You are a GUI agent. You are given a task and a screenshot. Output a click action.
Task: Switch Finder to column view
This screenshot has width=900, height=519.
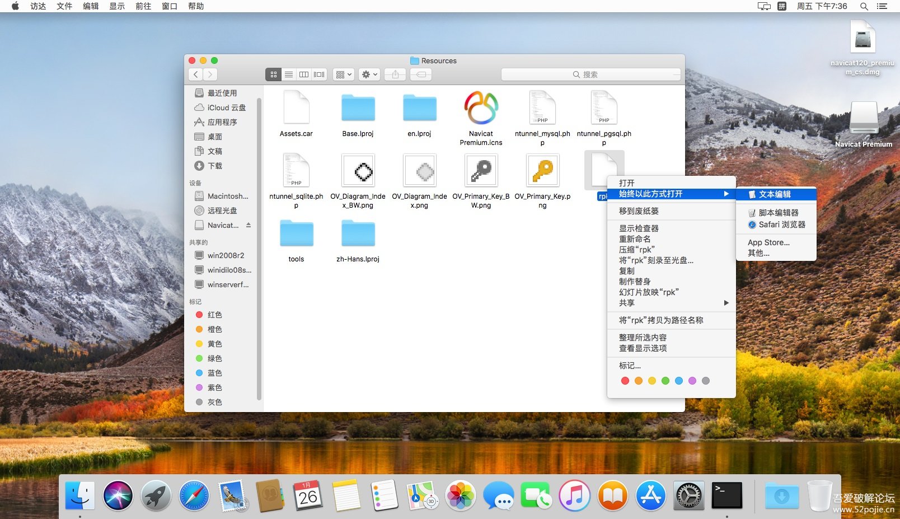[x=304, y=74]
